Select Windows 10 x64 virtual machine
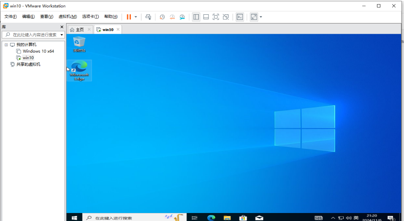 [38, 51]
